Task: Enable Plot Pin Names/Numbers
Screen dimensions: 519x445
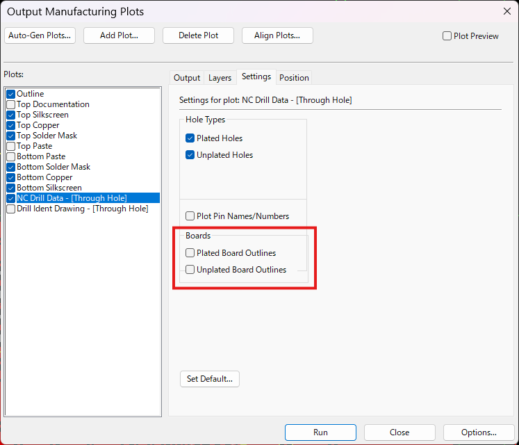Action: pos(190,216)
